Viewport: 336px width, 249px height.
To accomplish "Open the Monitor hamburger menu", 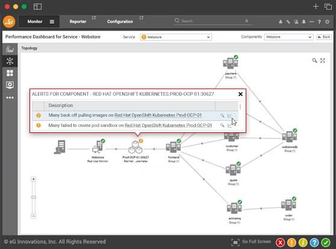I will (52, 22).
